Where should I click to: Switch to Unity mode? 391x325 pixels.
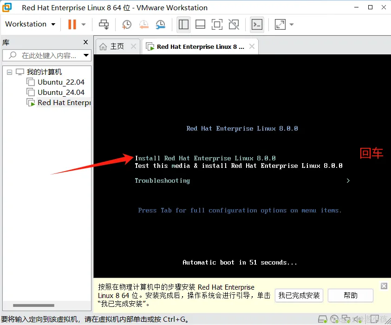[234, 25]
